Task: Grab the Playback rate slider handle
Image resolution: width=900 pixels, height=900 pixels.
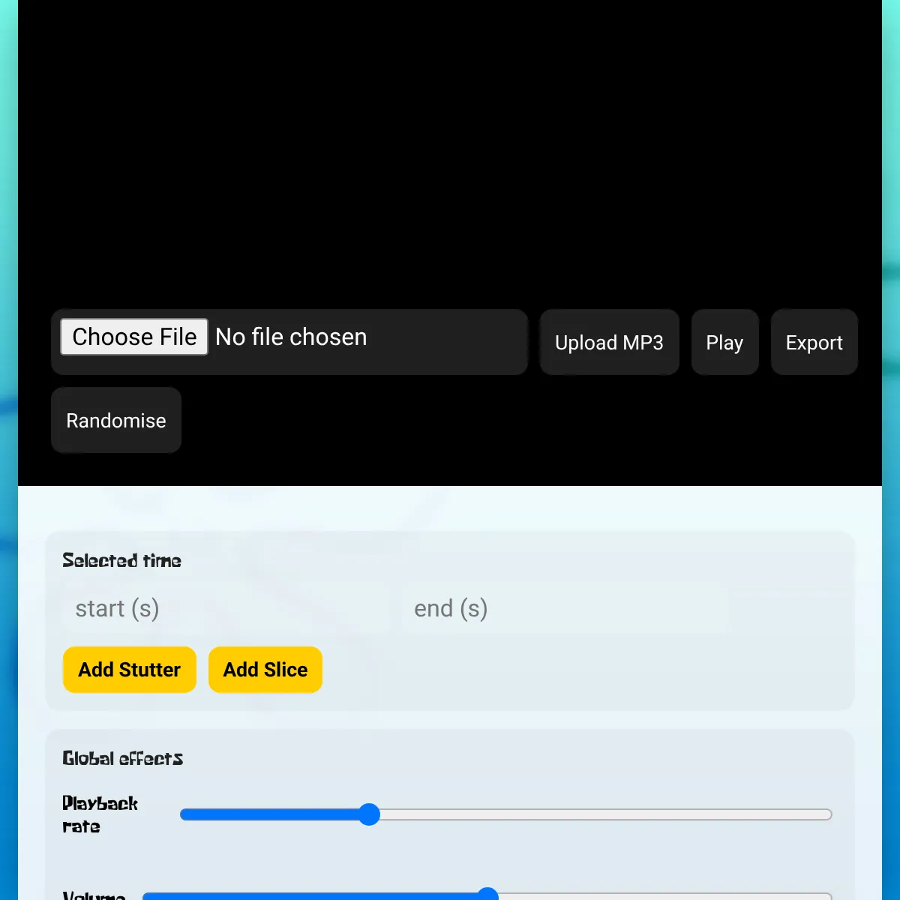Action: click(369, 814)
